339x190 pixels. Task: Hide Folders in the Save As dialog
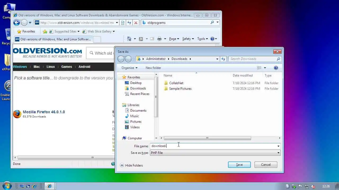click(x=131, y=165)
